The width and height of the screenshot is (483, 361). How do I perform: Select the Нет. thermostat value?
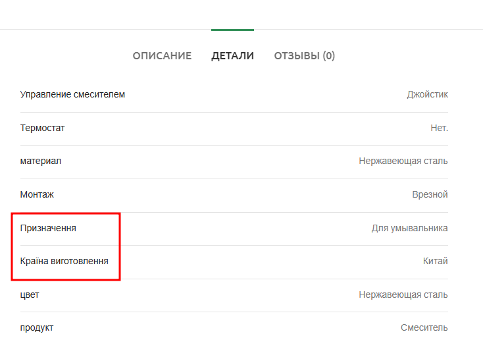[x=439, y=128]
